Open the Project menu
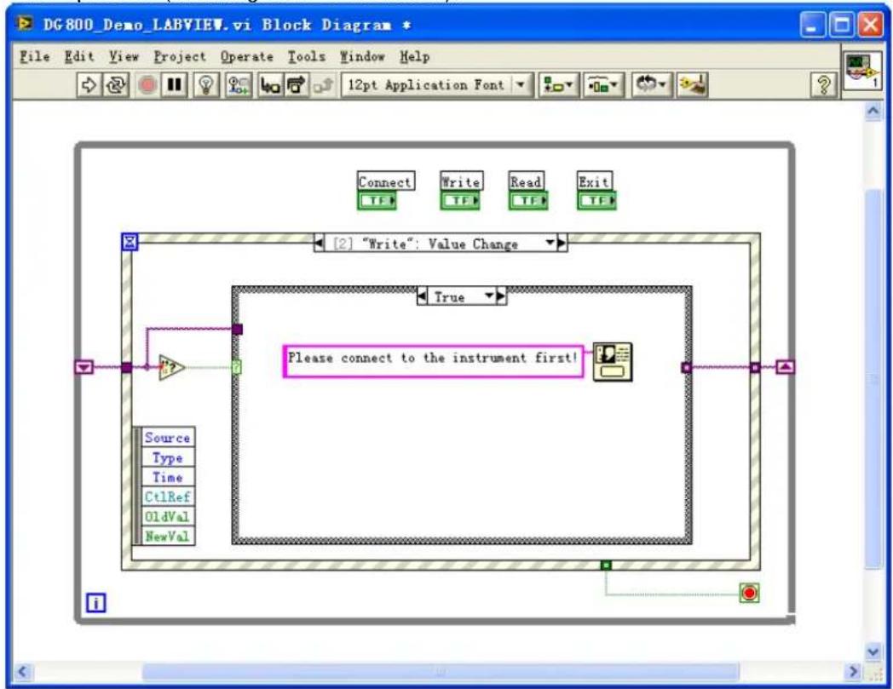This screenshot has width=893, height=689. point(180,56)
